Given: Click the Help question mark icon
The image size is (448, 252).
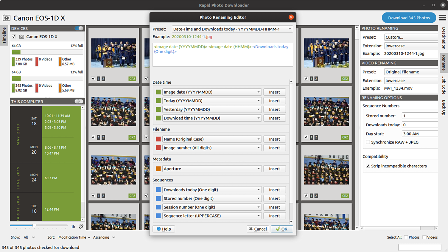Looking at the screenshot, I should 159,229.
